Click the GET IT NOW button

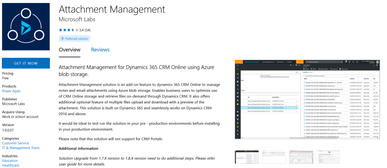click(x=26, y=63)
